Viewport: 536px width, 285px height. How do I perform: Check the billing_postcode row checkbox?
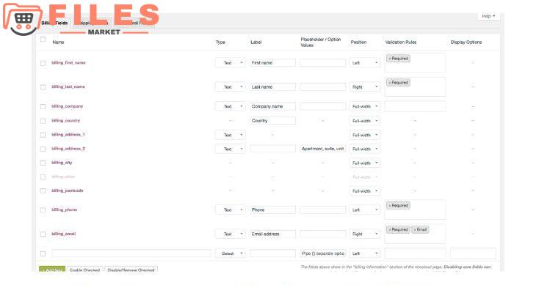tap(43, 191)
